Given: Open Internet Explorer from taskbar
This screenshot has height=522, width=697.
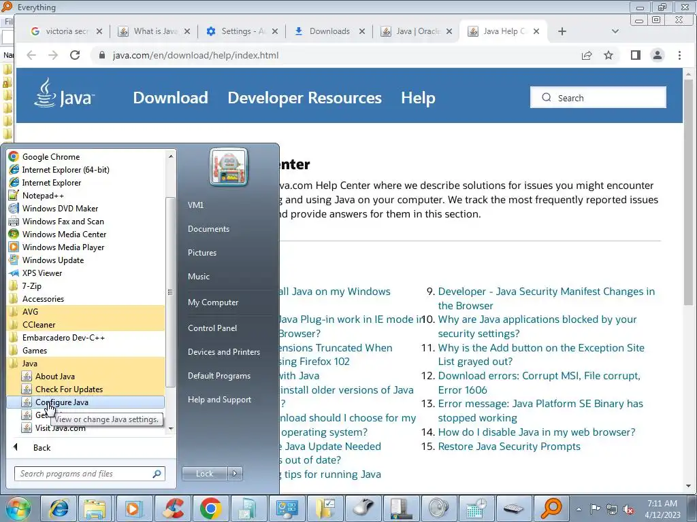Looking at the screenshot, I should click(x=59, y=508).
